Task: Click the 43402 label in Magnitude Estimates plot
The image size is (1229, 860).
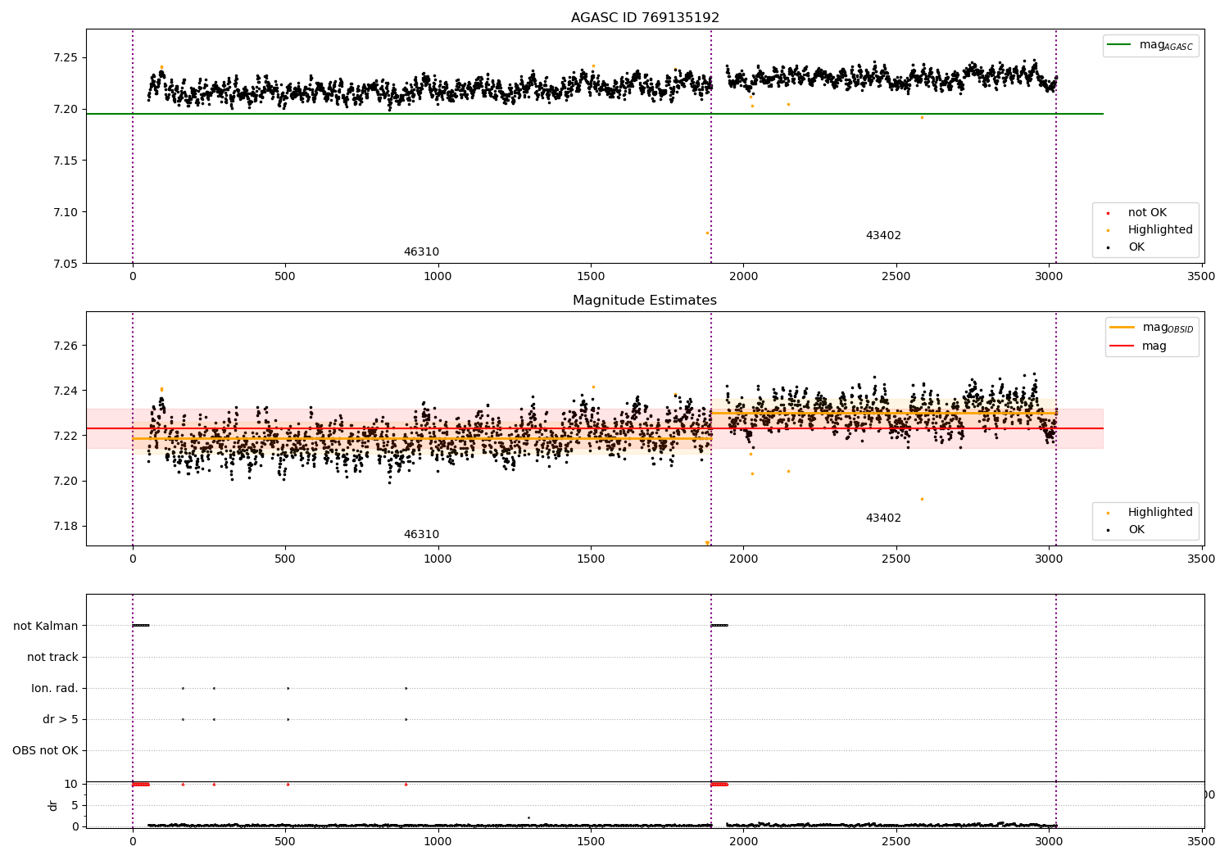Action: point(883,518)
